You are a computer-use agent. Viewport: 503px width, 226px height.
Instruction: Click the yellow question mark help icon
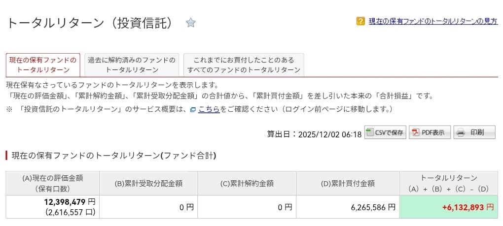point(360,21)
